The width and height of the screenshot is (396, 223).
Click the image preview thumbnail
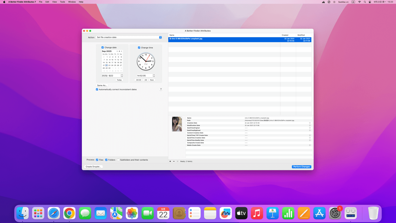tap(177, 124)
